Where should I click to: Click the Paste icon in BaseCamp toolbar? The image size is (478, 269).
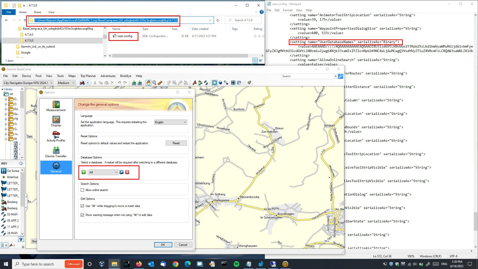click(106, 83)
